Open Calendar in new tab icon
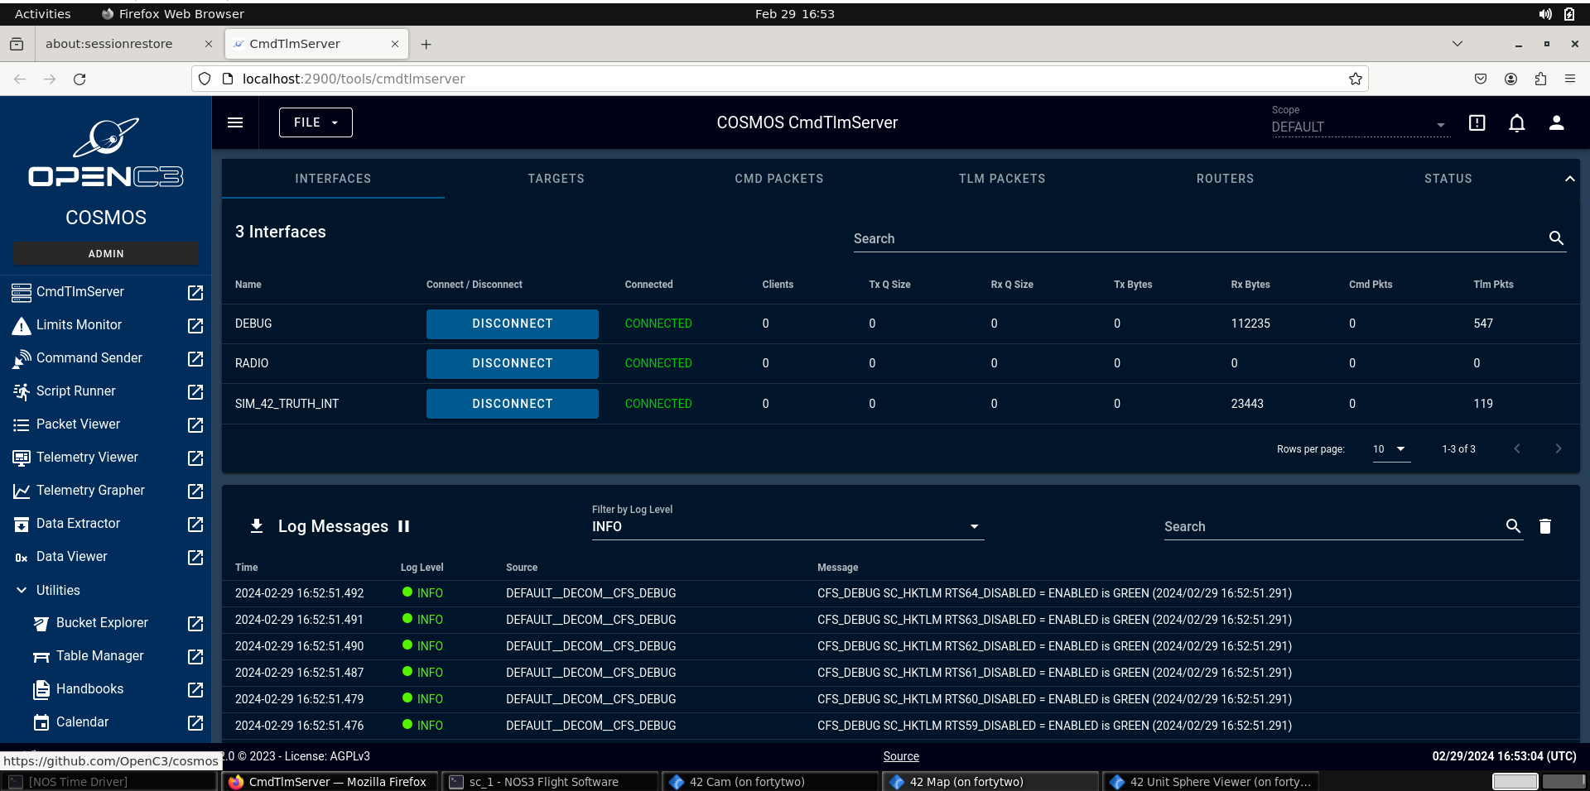 point(195,722)
